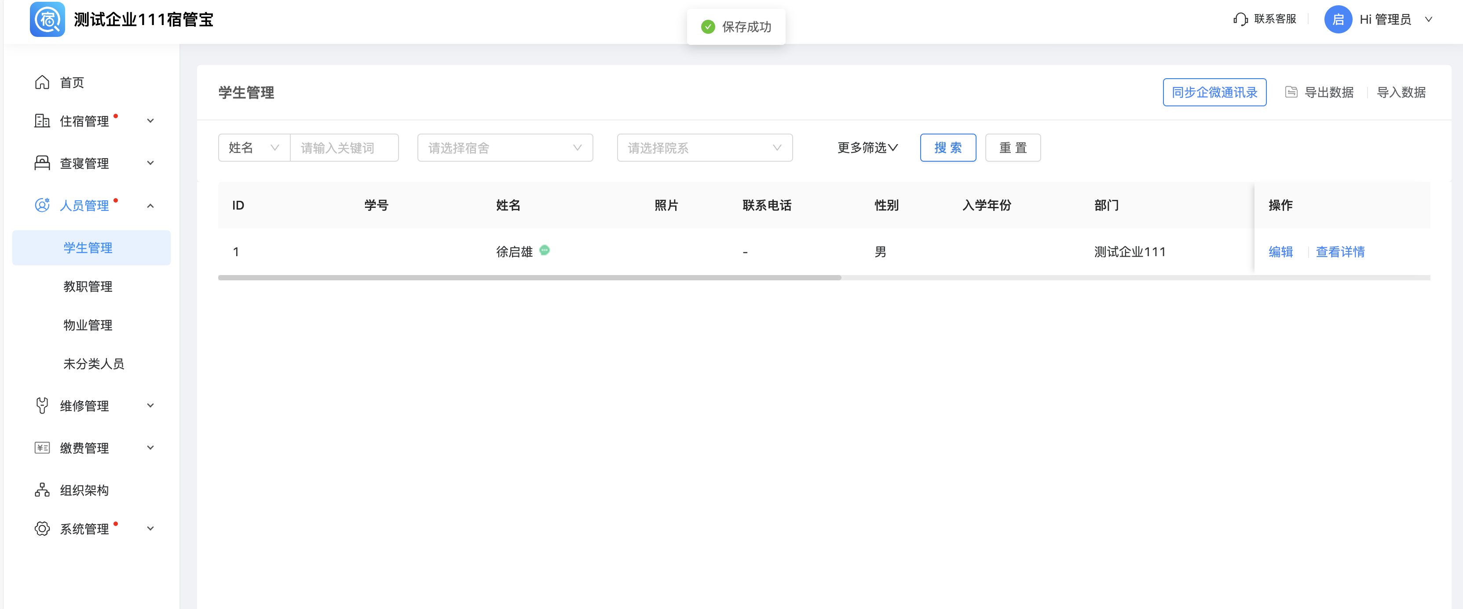Click green checkmark in 保存成功 toast
The width and height of the screenshot is (1463, 609).
(708, 27)
